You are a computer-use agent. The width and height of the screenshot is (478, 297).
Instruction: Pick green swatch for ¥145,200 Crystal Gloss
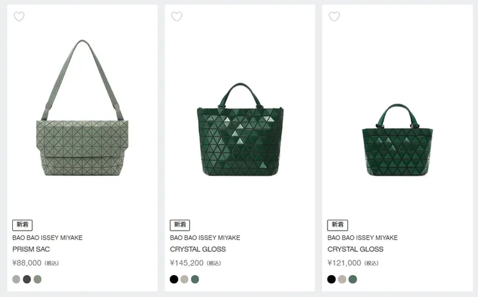[195, 280]
